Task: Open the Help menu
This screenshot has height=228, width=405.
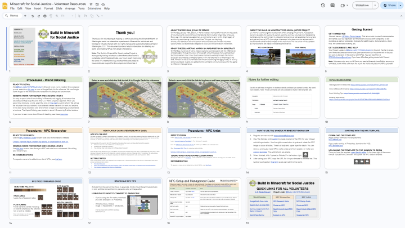Action: [107, 8]
